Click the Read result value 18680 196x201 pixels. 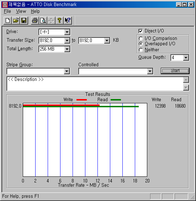click(x=180, y=106)
